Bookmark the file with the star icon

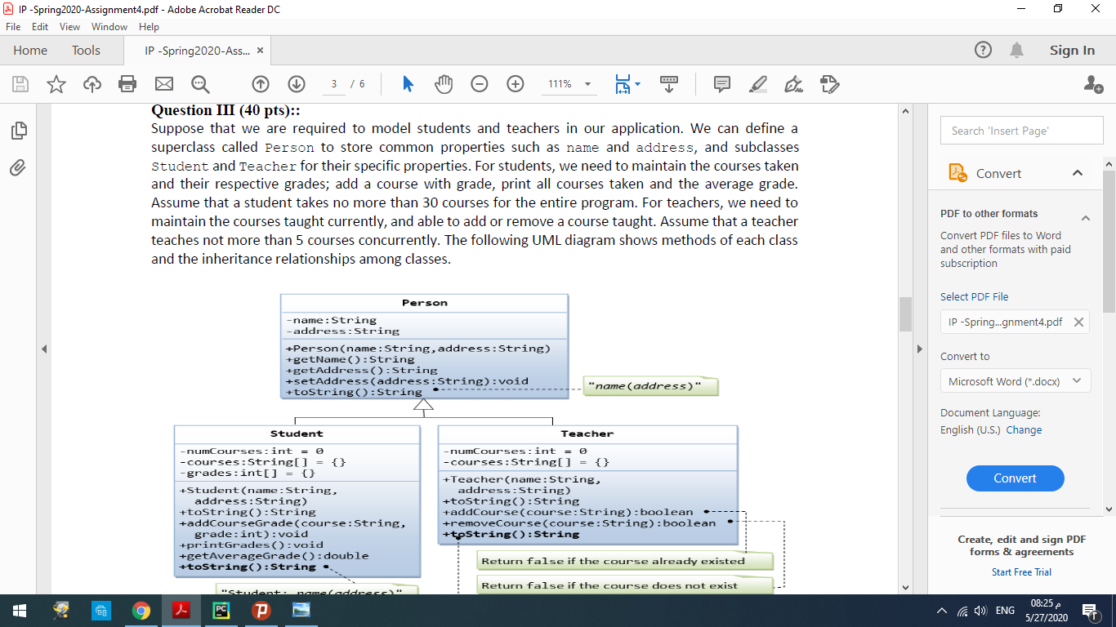(56, 84)
